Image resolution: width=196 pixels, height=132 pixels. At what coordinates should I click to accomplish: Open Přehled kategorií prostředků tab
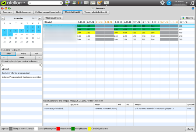click(x=48, y=12)
